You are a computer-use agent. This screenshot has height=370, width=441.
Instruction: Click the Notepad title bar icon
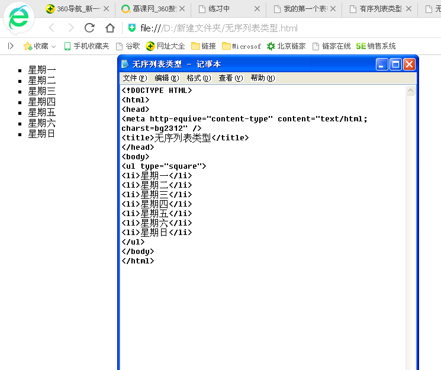coord(125,64)
